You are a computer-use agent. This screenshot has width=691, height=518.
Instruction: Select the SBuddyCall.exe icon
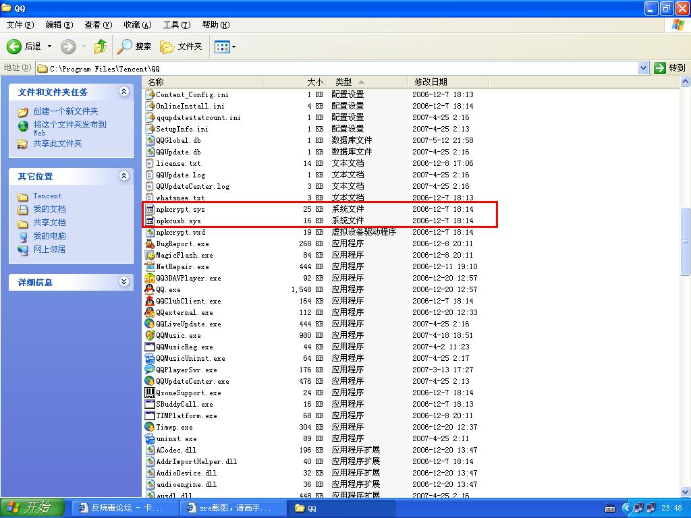(x=150, y=404)
